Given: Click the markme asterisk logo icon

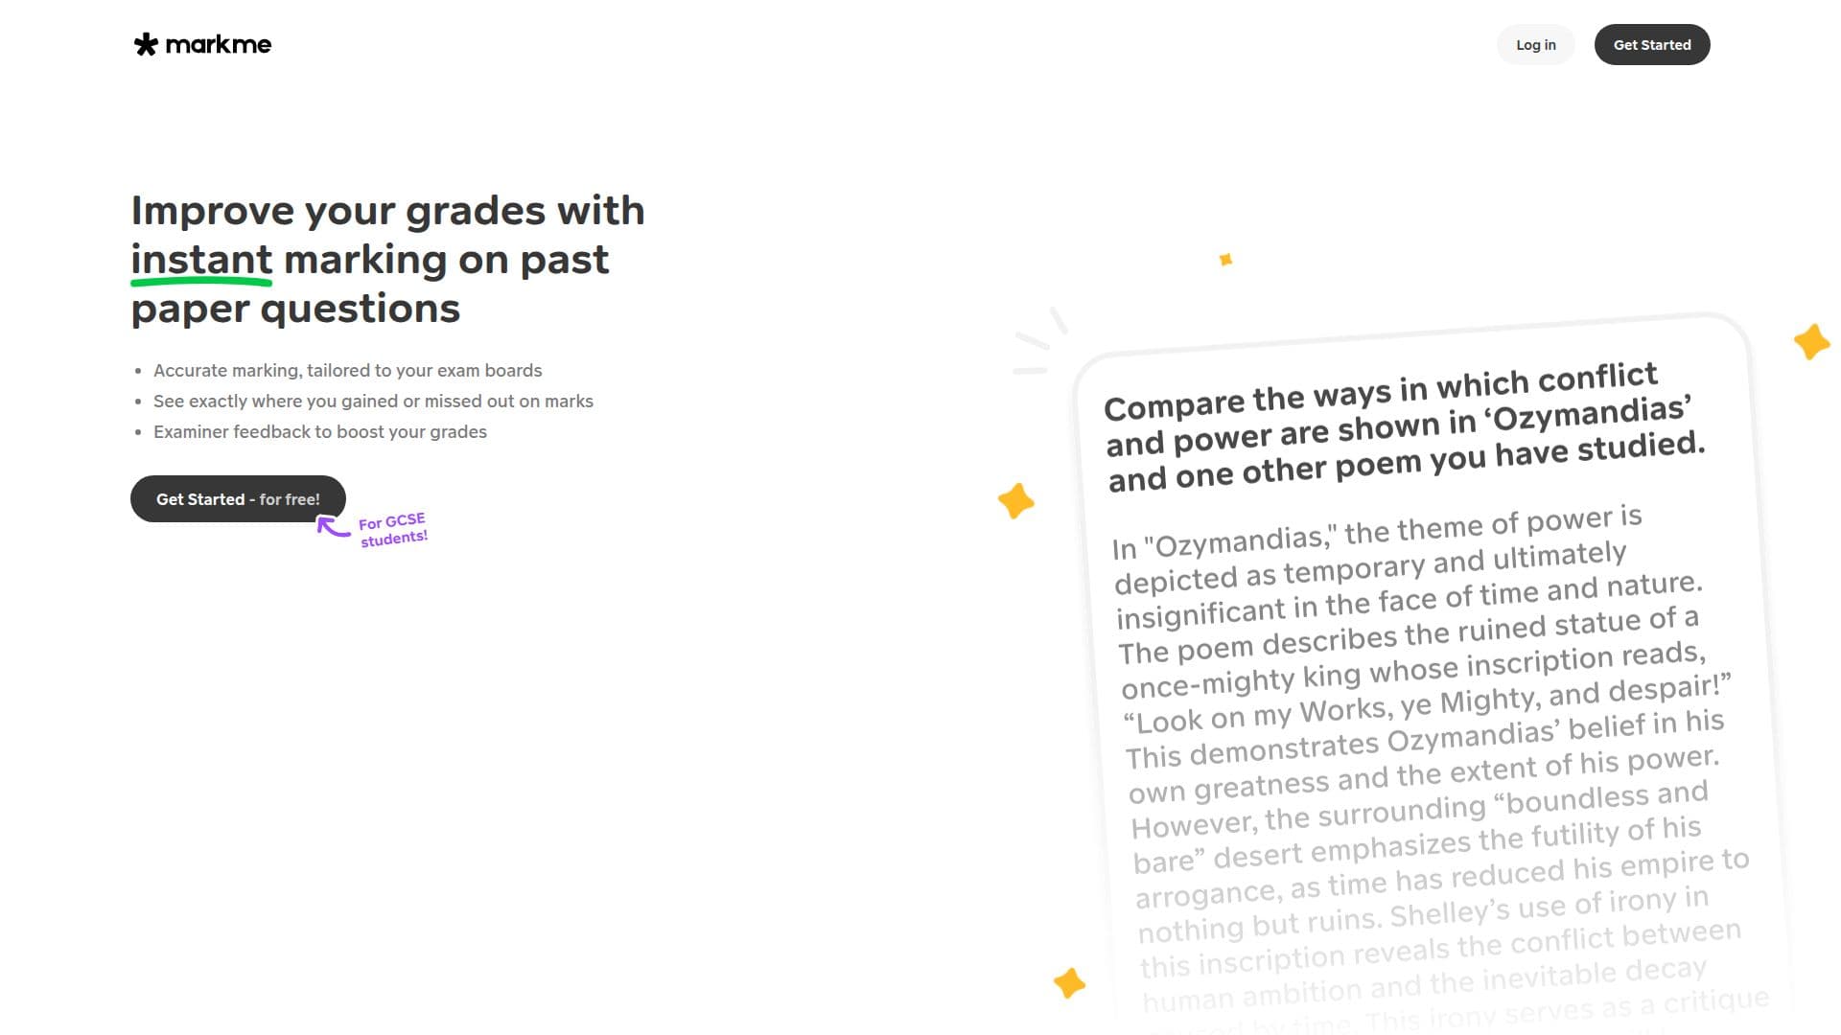Looking at the screenshot, I should 146,44.
